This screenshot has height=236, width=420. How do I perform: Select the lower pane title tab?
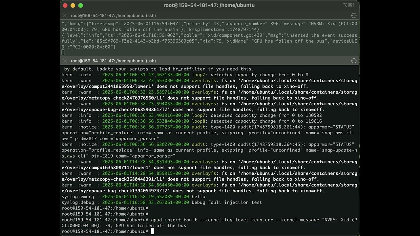pyautogui.click(x=113, y=61)
